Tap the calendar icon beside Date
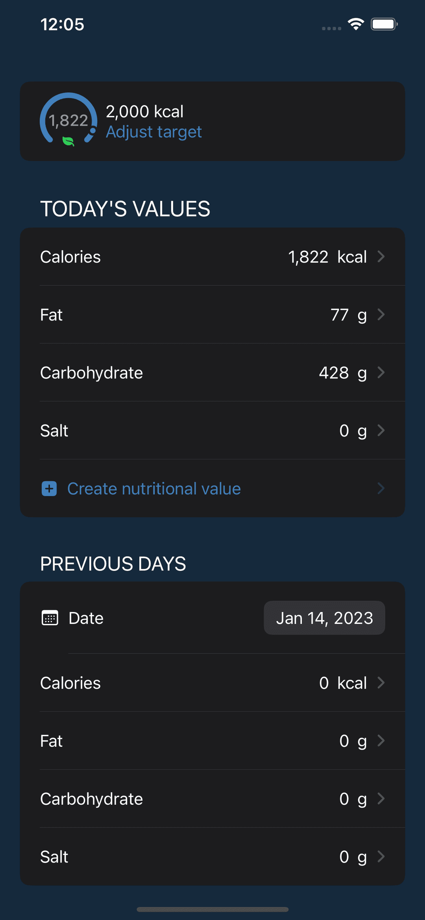This screenshot has width=425, height=920. pos(50,618)
